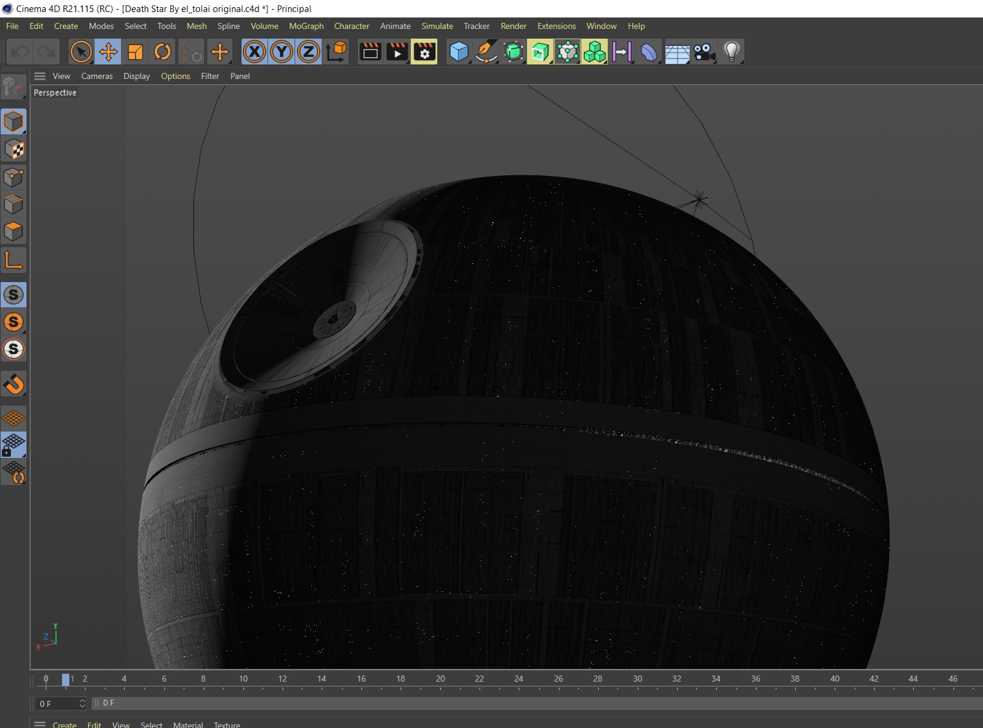This screenshot has width=983, height=728.
Task: Open Edit Render Settings icon
Action: coord(425,52)
